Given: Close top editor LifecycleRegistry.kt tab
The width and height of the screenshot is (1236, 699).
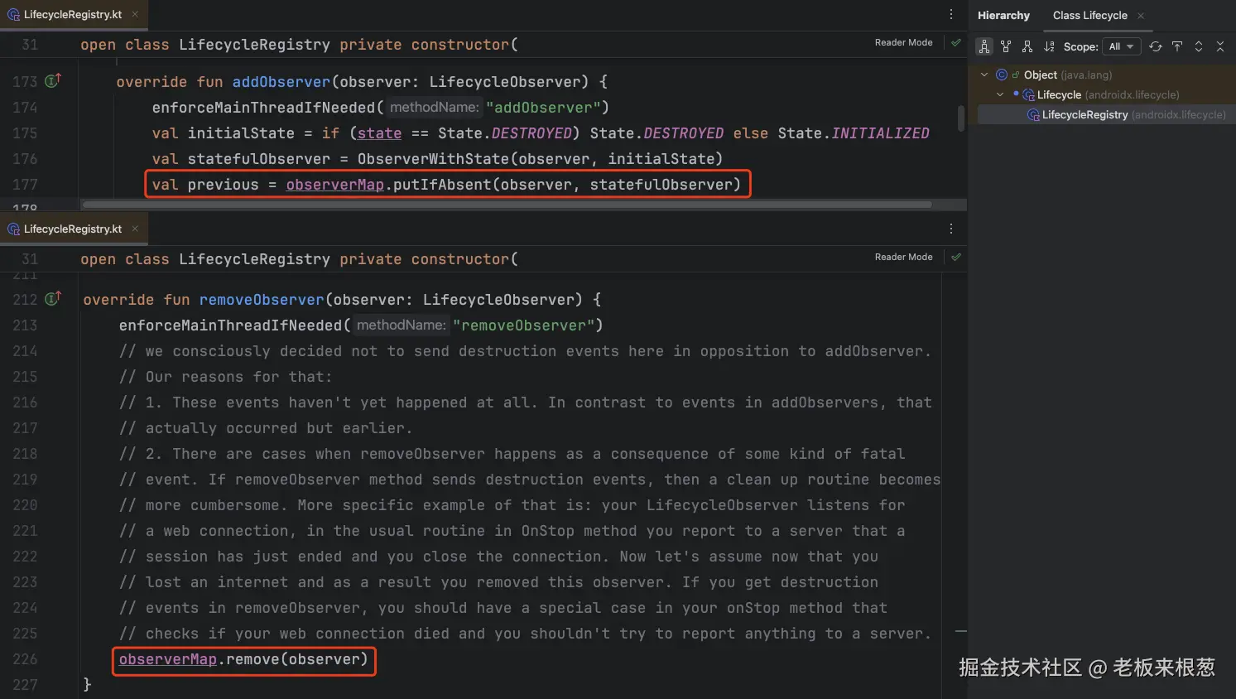Looking at the screenshot, I should pos(135,15).
